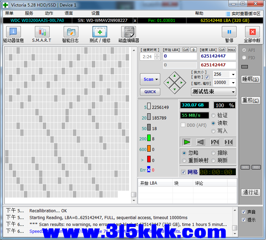Open the S.M.A.R.T icon

coord(42,32)
